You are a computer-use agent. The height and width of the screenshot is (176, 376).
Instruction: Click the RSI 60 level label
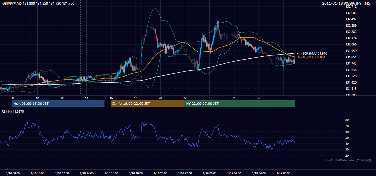click(x=347, y=132)
